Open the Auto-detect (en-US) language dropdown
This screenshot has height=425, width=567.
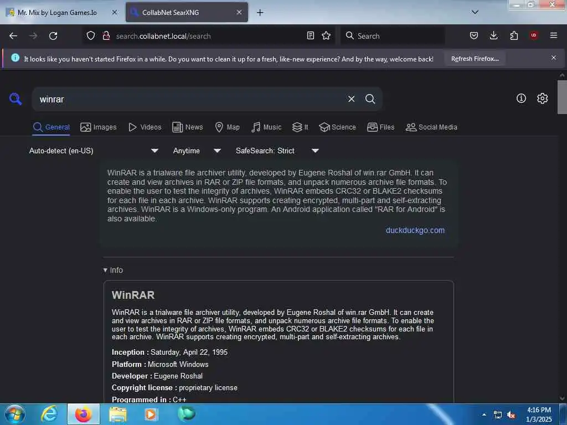94,151
